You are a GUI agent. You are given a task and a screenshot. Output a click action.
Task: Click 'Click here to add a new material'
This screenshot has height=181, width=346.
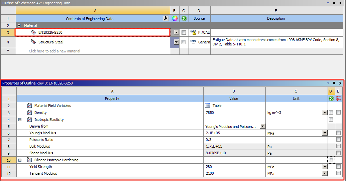[54, 51]
